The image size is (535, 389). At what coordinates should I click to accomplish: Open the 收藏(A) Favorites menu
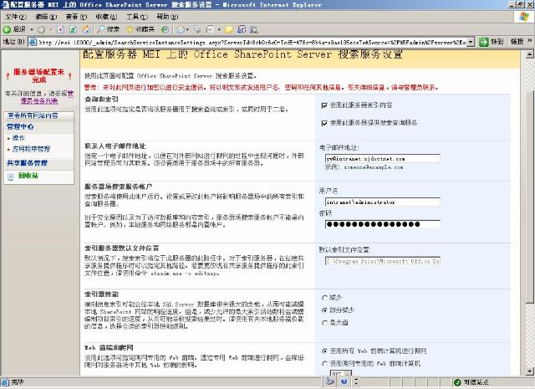point(106,17)
